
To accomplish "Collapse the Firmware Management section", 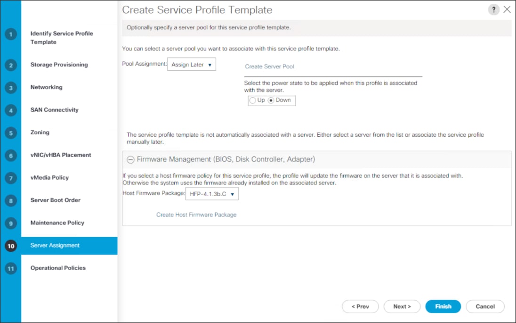I will (x=130, y=159).
